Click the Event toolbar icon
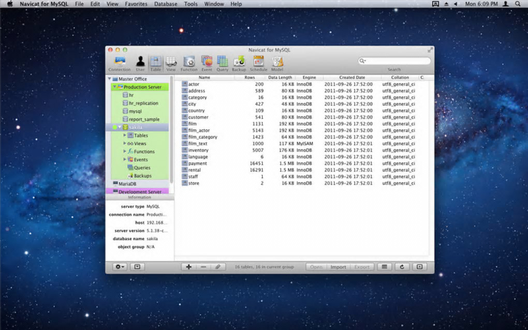Image resolution: width=528 pixels, height=330 pixels. 207,62
